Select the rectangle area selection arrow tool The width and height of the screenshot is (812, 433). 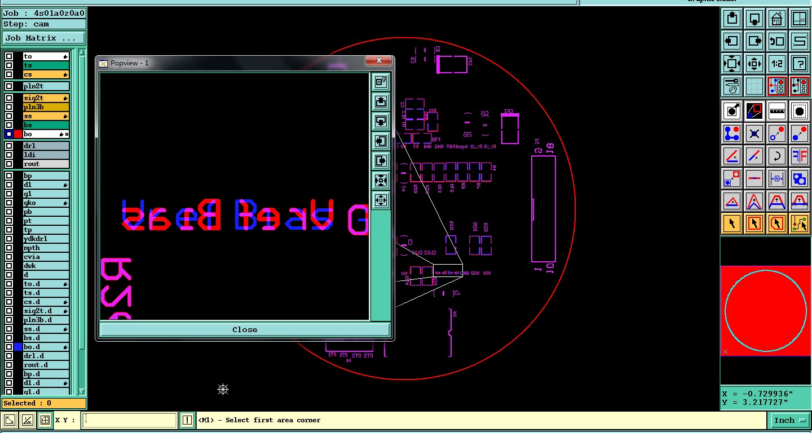point(754,224)
